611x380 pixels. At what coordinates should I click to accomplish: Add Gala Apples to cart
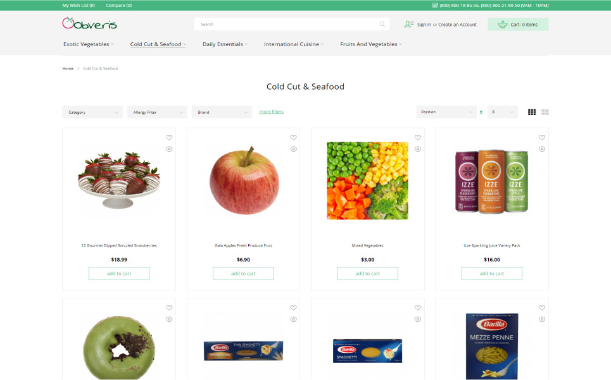(x=243, y=273)
